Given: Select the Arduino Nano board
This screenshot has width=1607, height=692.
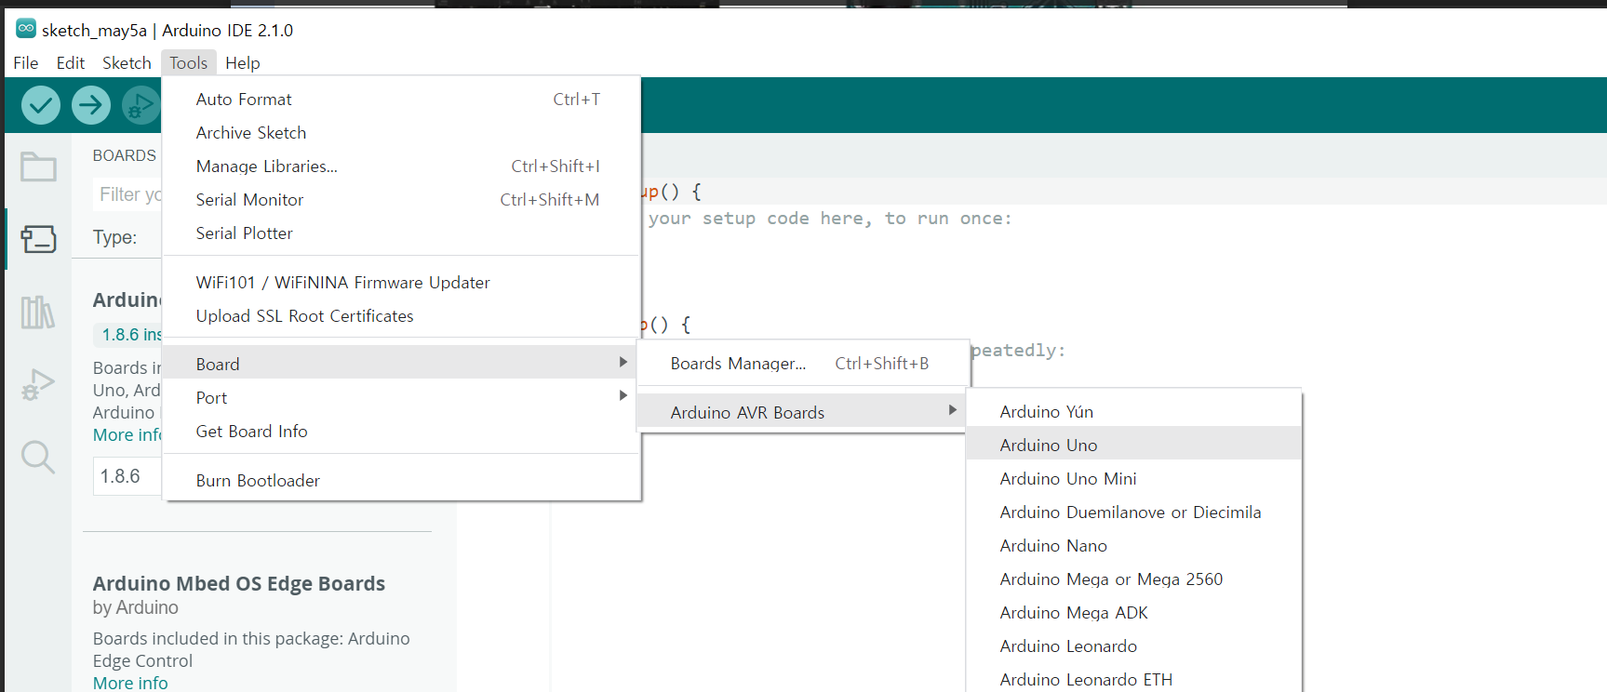Looking at the screenshot, I should [1133, 546].
